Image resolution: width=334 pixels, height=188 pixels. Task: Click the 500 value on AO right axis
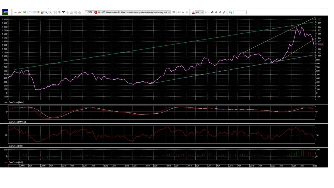point(318,150)
